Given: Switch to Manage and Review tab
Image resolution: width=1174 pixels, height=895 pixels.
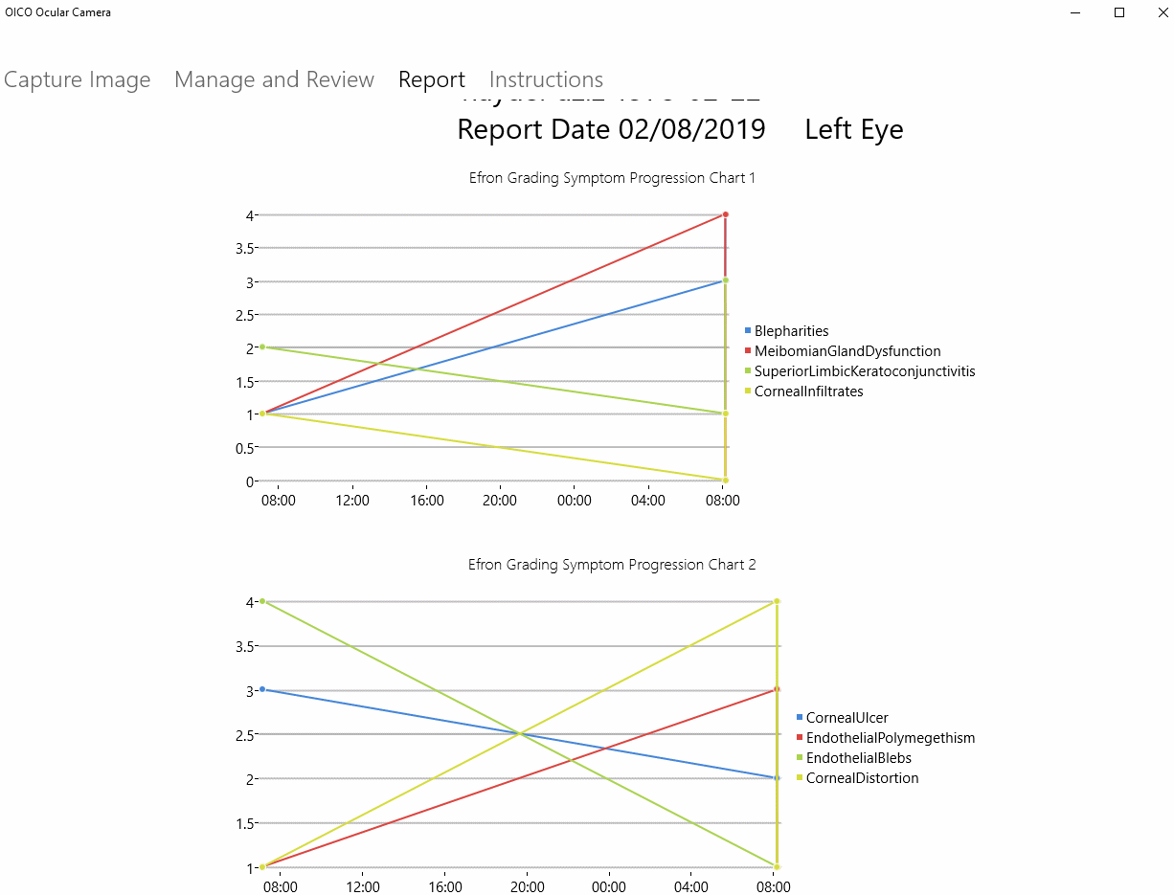Looking at the screenshot, I should pyautogui.click(x=274, y=79).
